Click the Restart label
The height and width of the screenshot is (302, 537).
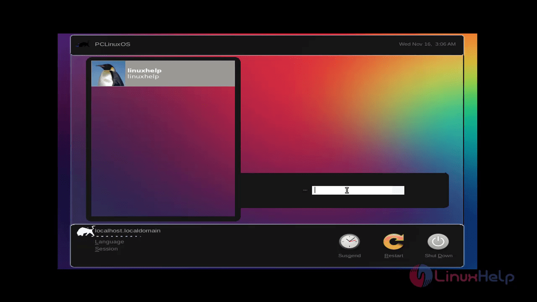[394, 255]
